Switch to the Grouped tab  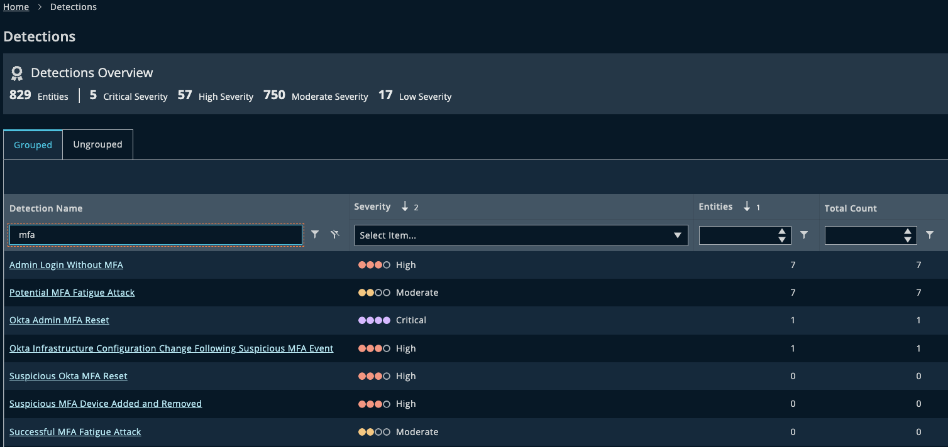pos(33,145)
